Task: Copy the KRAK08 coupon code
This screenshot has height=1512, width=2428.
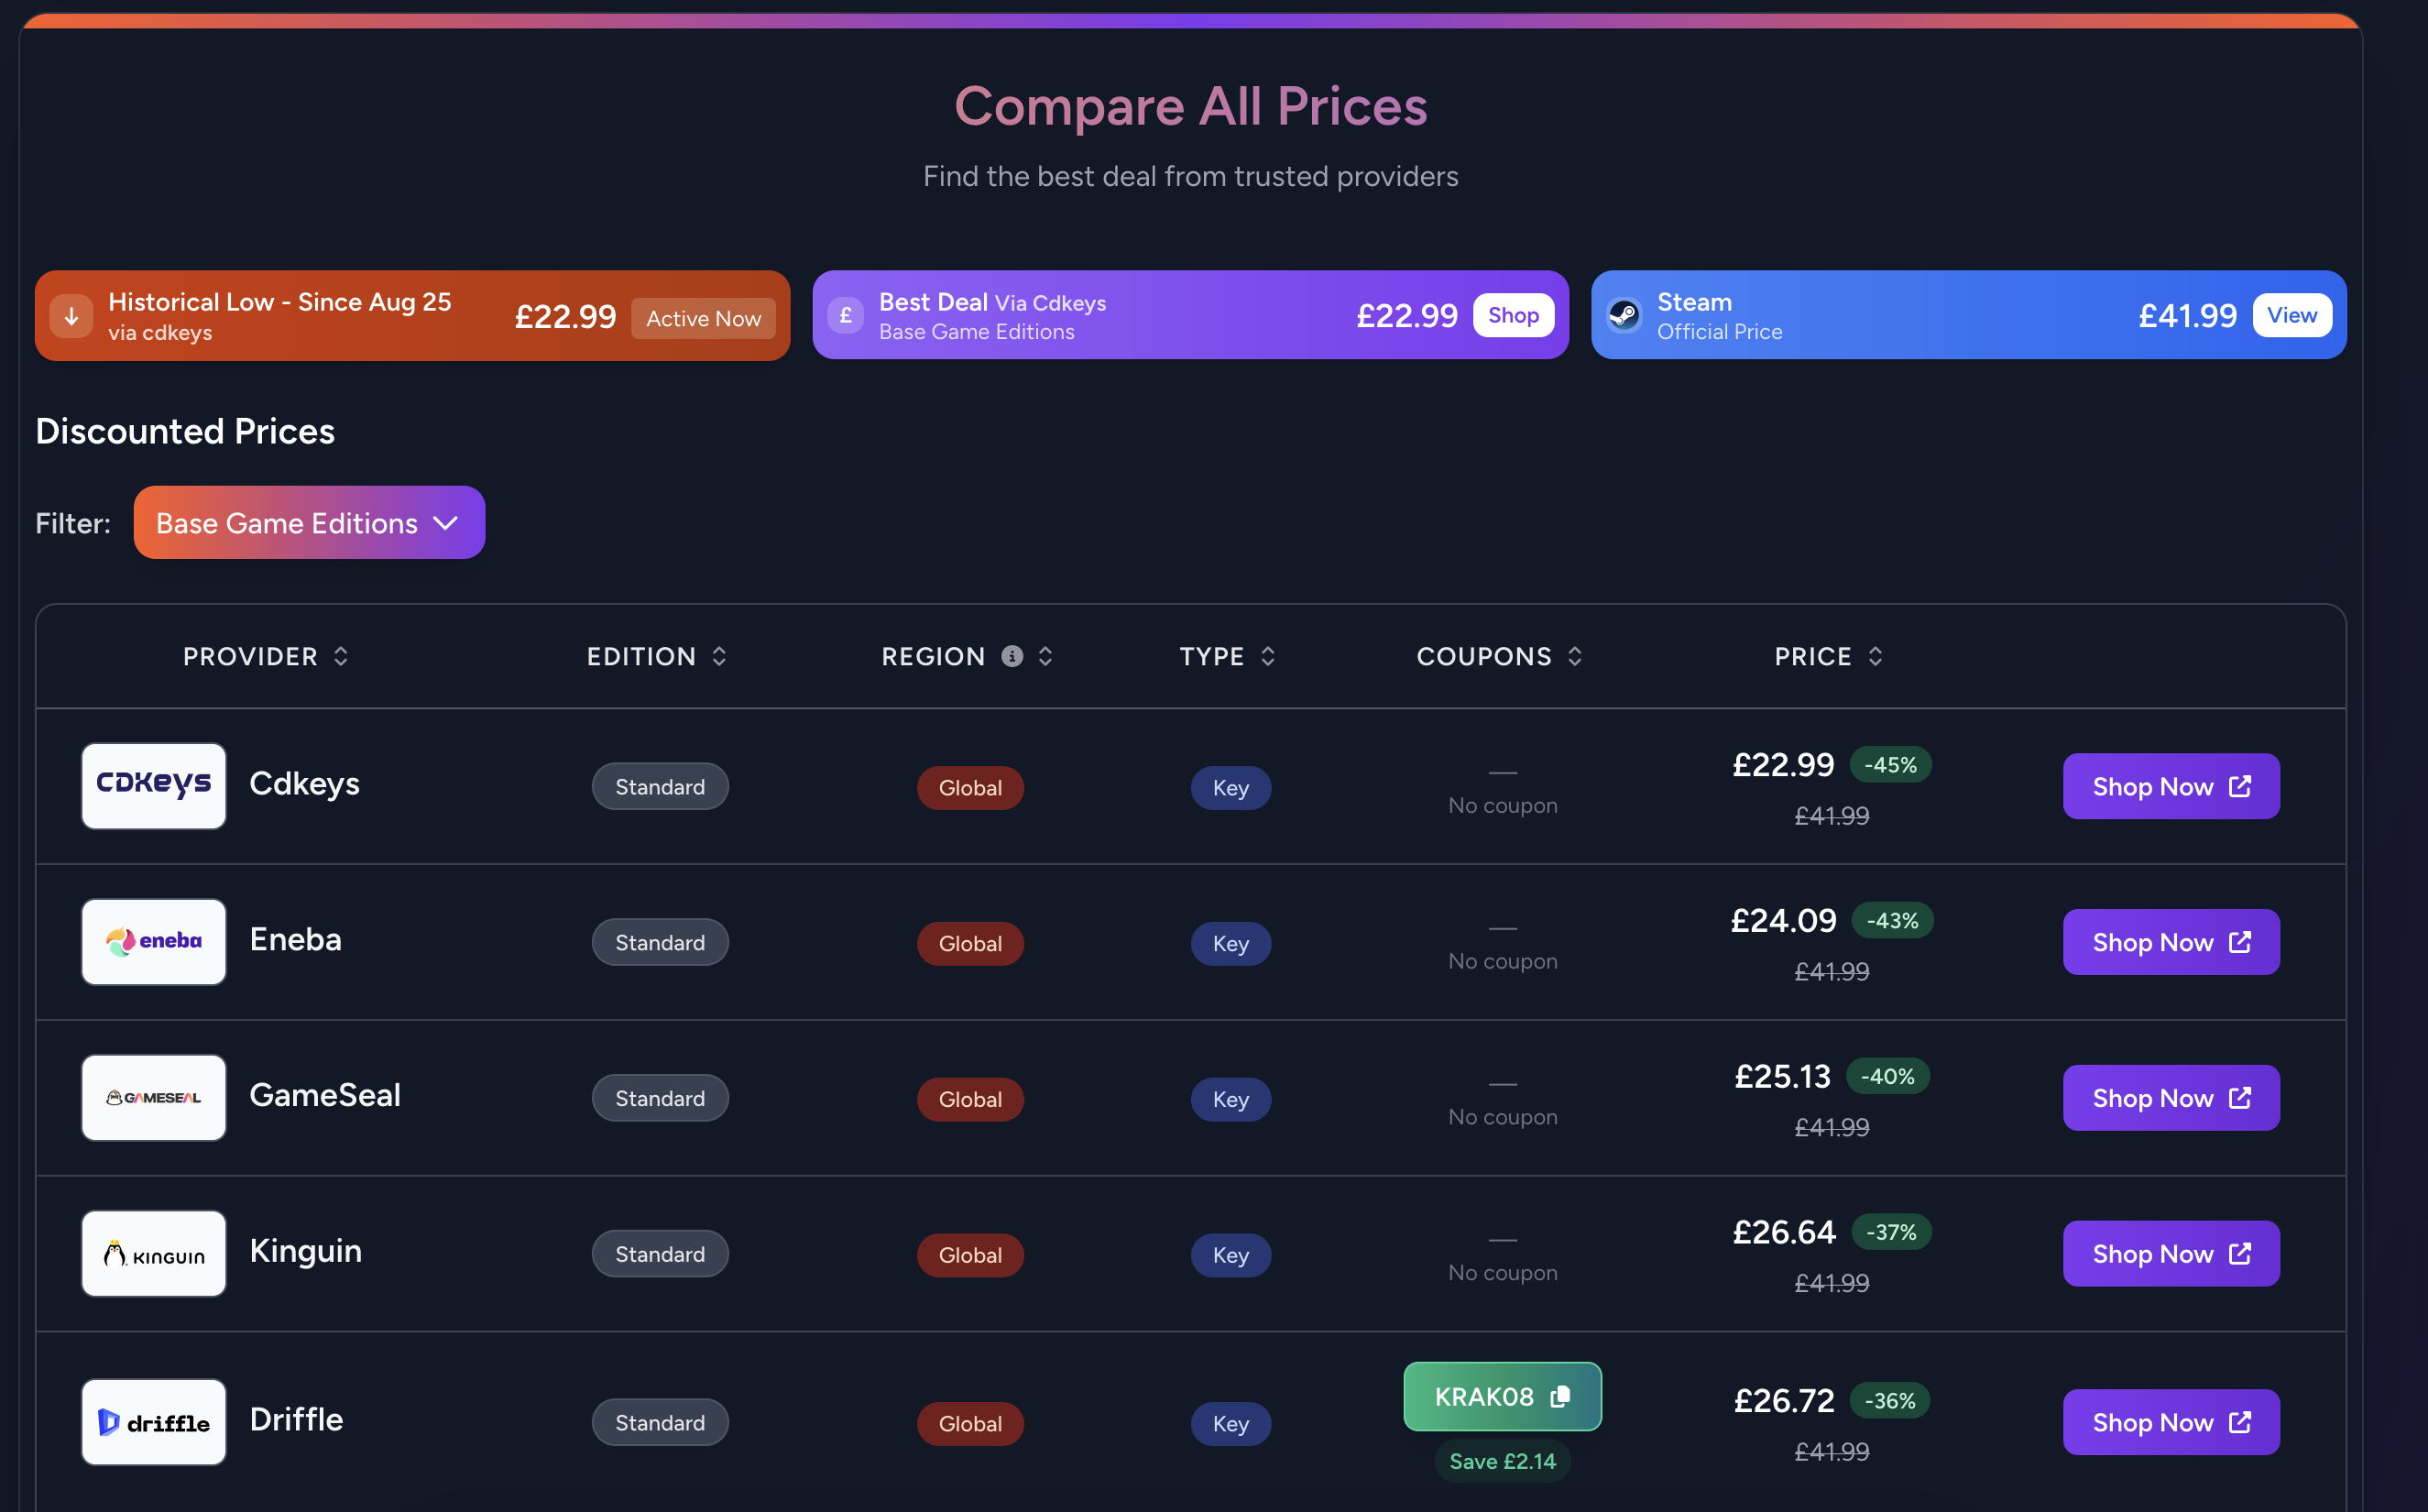Action: [1503, 1396]
